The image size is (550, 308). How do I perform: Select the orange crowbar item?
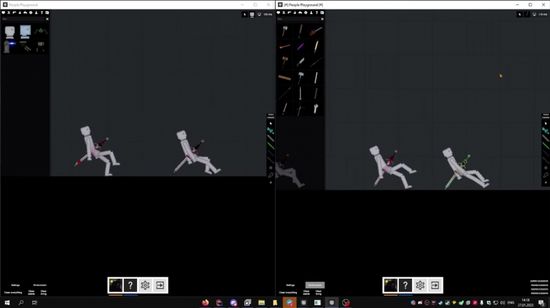285,46
